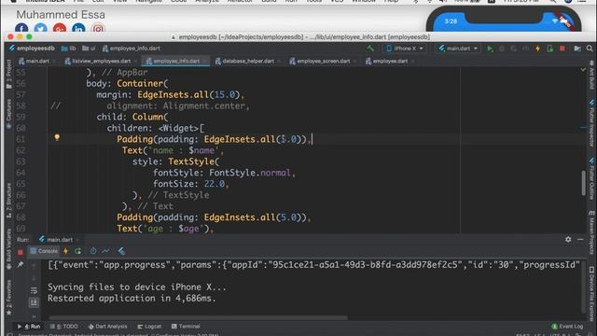597x336 pixels.
Task: Click the green hammer Build Project icon
Action: [370, 49]
